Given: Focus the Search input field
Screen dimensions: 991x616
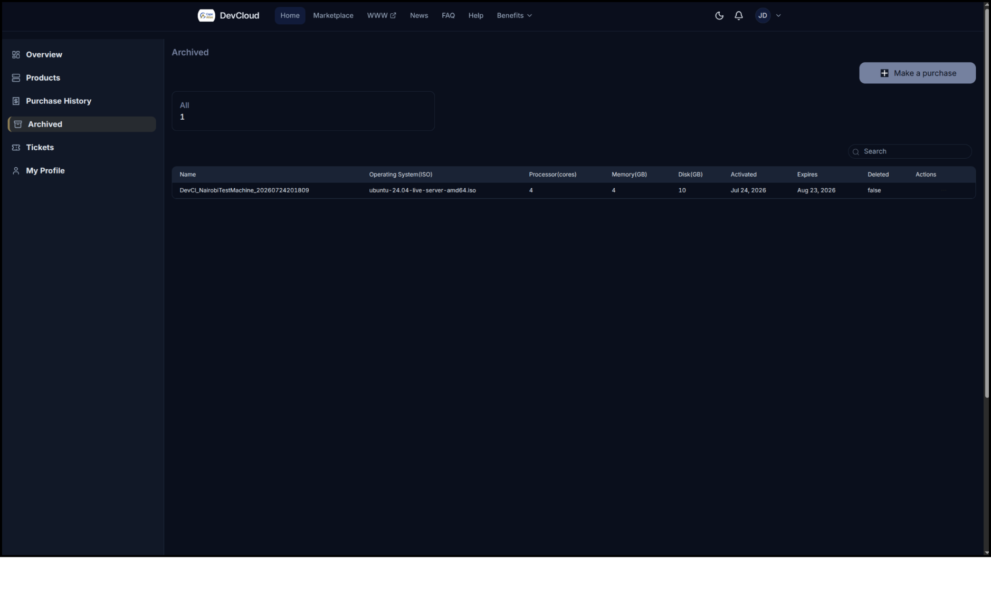Looking at the screenshot, I should click(x=910, y=151).
